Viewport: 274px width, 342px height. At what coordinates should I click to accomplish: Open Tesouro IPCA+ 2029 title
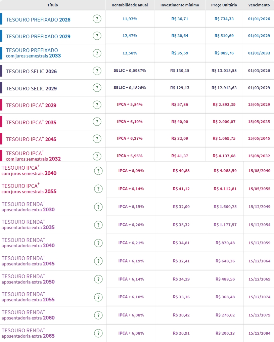tap(31, 105)
